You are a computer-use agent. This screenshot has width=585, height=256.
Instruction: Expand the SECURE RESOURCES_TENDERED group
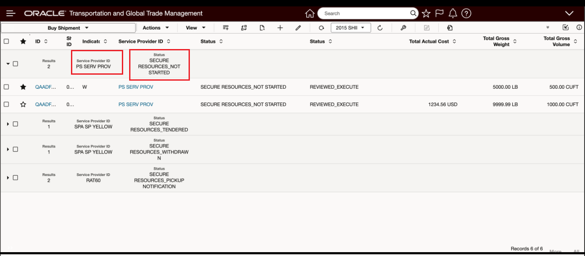(8, 124)
